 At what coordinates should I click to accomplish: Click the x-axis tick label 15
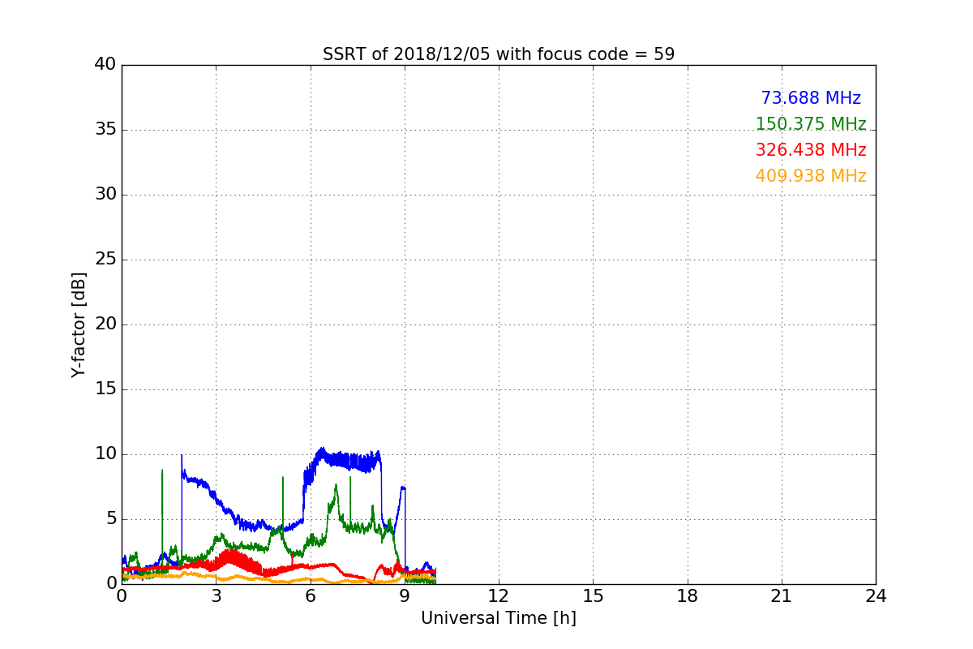point(593,595)
